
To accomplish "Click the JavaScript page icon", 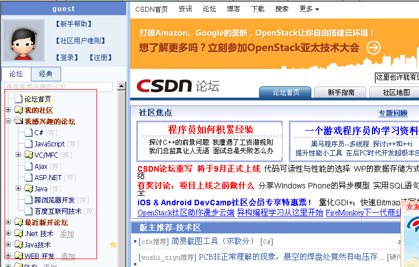I will (x=29, y=144).
